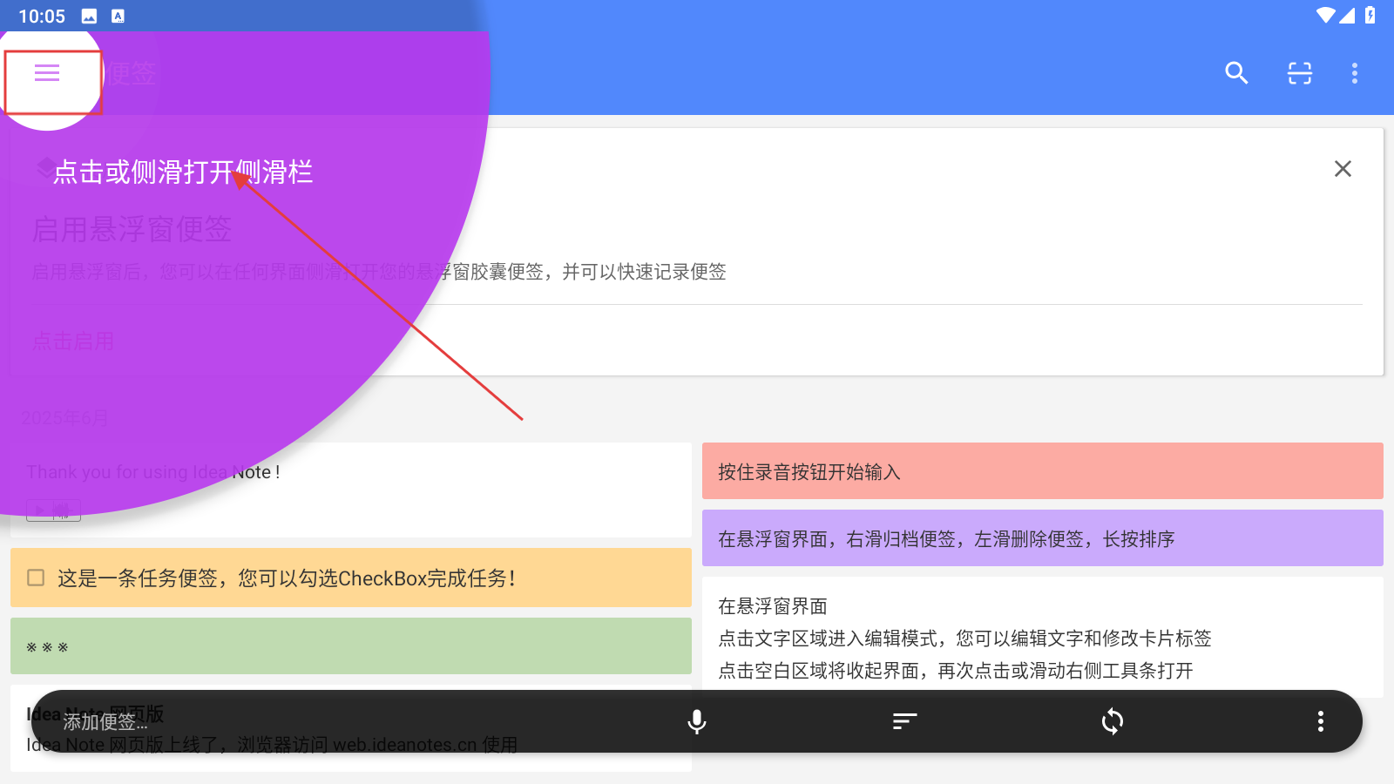Open the Idea Note 网页版 note card

[351, 728]
